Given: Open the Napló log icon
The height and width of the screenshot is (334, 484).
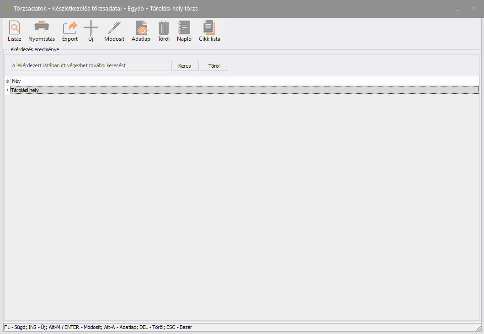Looking at the screenshot, I should tap(184, 29).
